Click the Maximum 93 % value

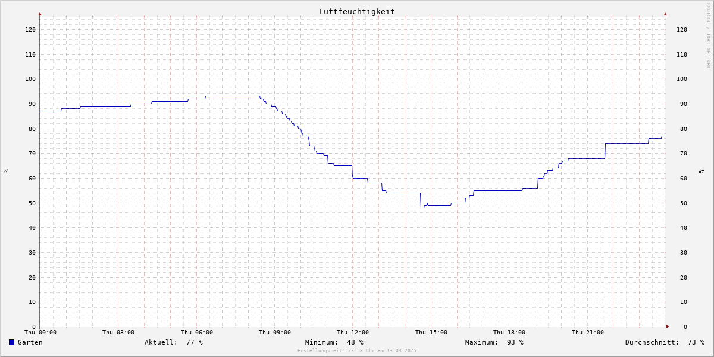[515, 342]
